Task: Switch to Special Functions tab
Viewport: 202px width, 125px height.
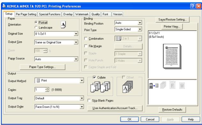Action: point(50,14)
